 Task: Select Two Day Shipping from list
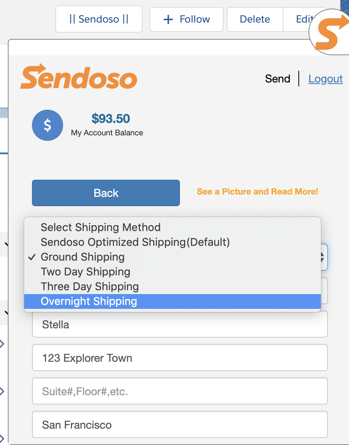85,272
